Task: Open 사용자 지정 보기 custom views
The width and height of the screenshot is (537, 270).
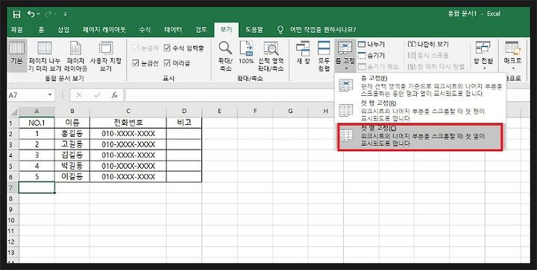Action: pos(105,56)
